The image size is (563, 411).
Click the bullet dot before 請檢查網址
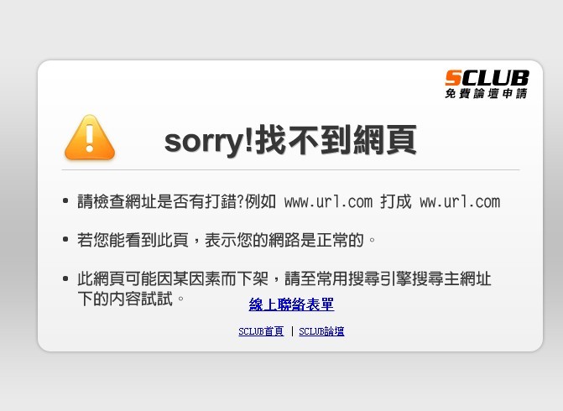[65, 200]
